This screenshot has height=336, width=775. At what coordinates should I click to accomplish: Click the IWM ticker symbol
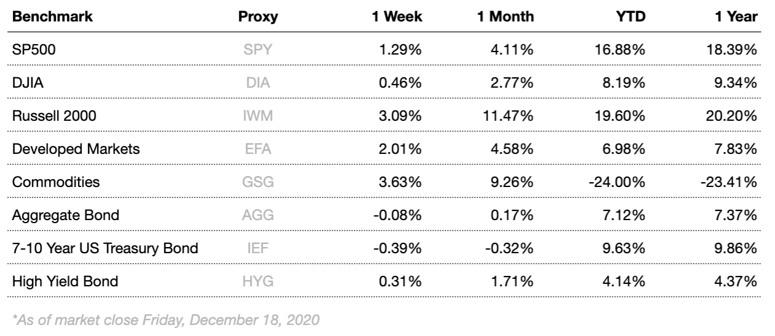click(x=258, y=116)
